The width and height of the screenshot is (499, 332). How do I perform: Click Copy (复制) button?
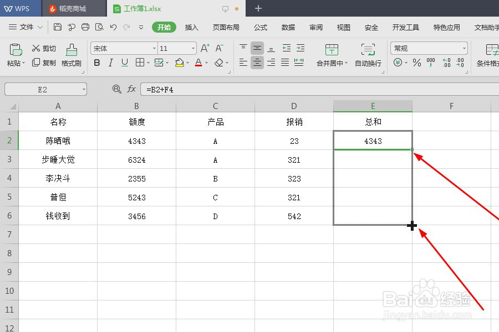pos(44,63)
